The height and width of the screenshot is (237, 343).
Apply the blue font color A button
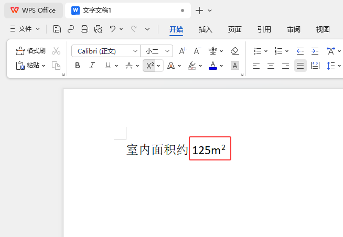pos(213,66)
